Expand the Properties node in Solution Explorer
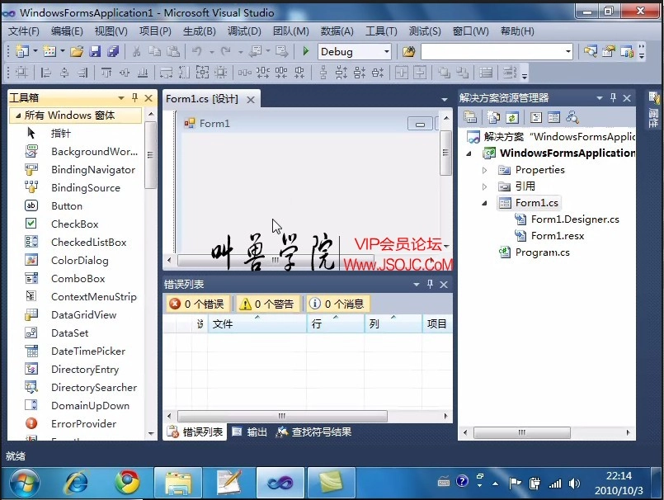 click(485, 170)
